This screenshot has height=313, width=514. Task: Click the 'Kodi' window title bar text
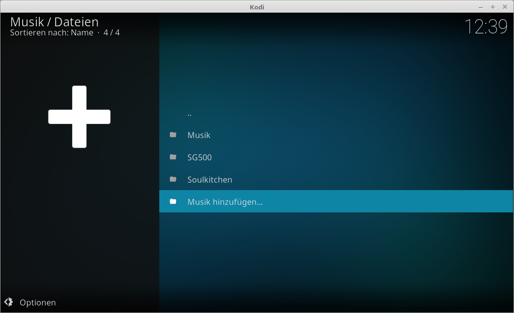[257, 7]
